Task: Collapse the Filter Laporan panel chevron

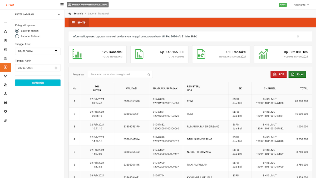Action: point(59,14)
